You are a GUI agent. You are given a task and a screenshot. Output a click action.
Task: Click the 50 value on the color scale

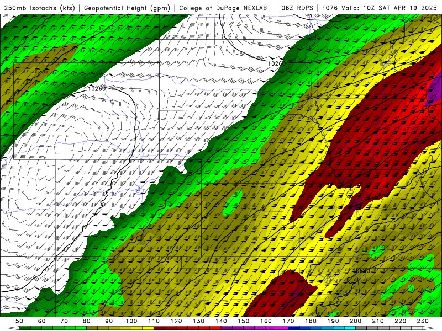19,321
